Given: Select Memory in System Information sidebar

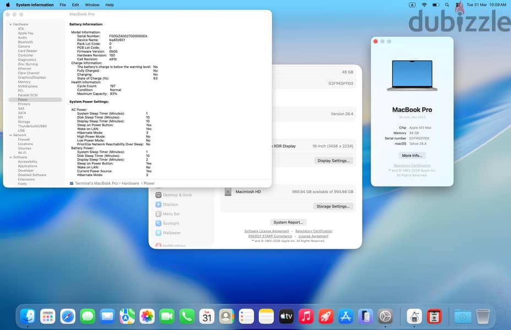Looking at the screenshot, I should 24,82.
